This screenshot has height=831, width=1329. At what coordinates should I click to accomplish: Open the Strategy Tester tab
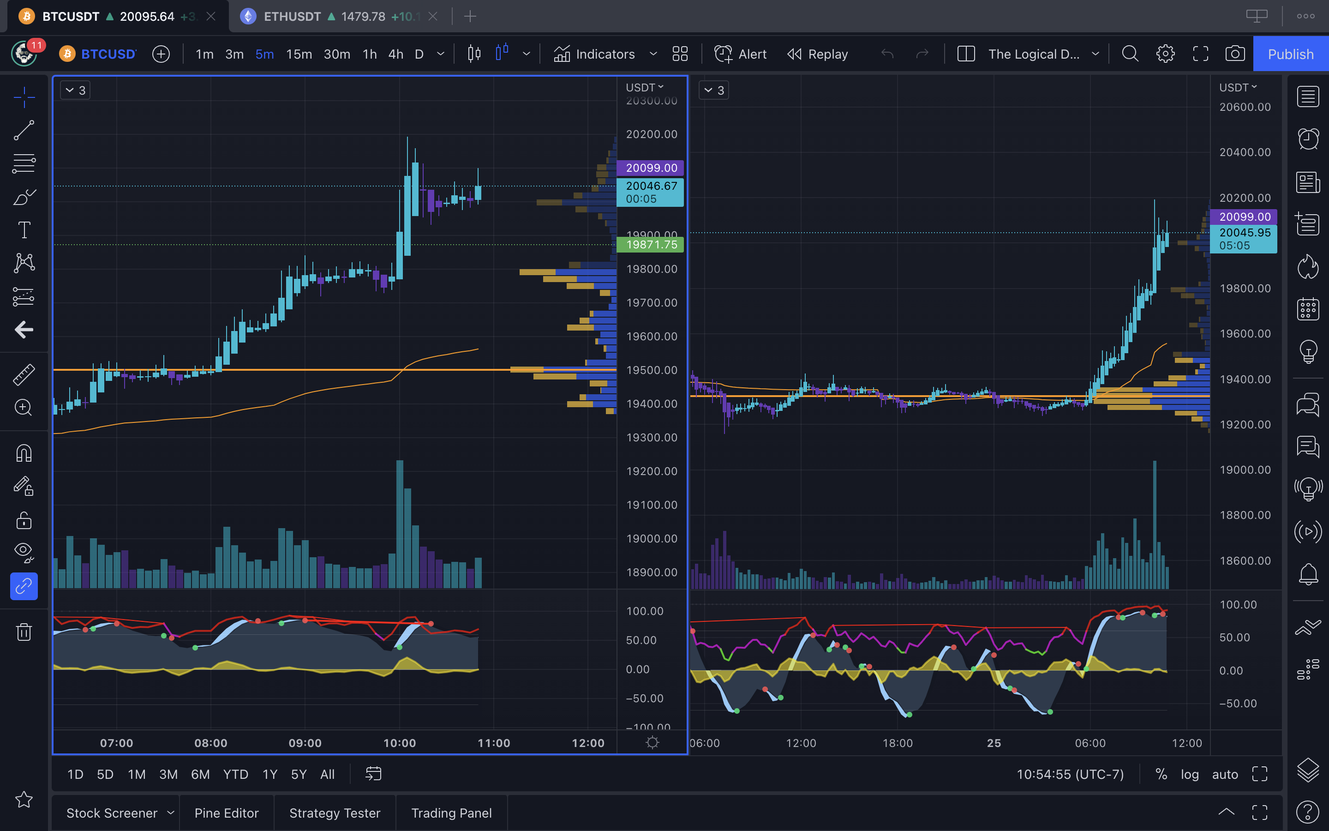(x=335, y=813)
